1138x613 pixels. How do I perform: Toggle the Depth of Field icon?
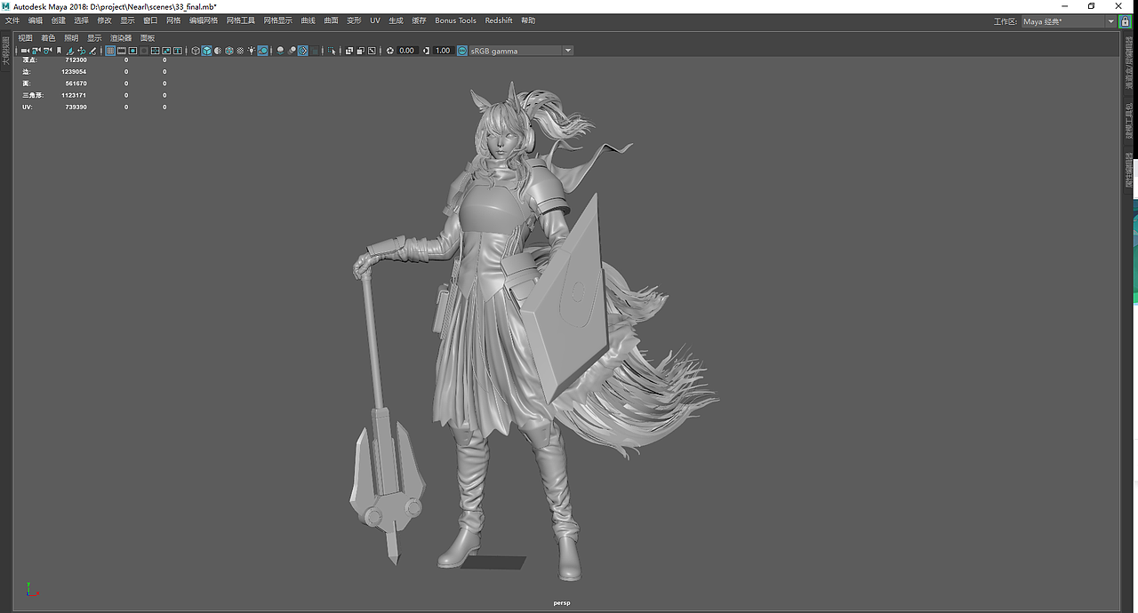(314, 51)
